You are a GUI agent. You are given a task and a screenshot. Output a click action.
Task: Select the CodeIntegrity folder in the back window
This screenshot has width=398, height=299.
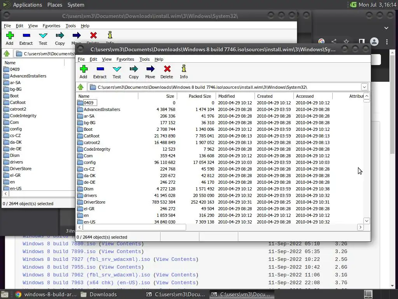tap(23, 116)
